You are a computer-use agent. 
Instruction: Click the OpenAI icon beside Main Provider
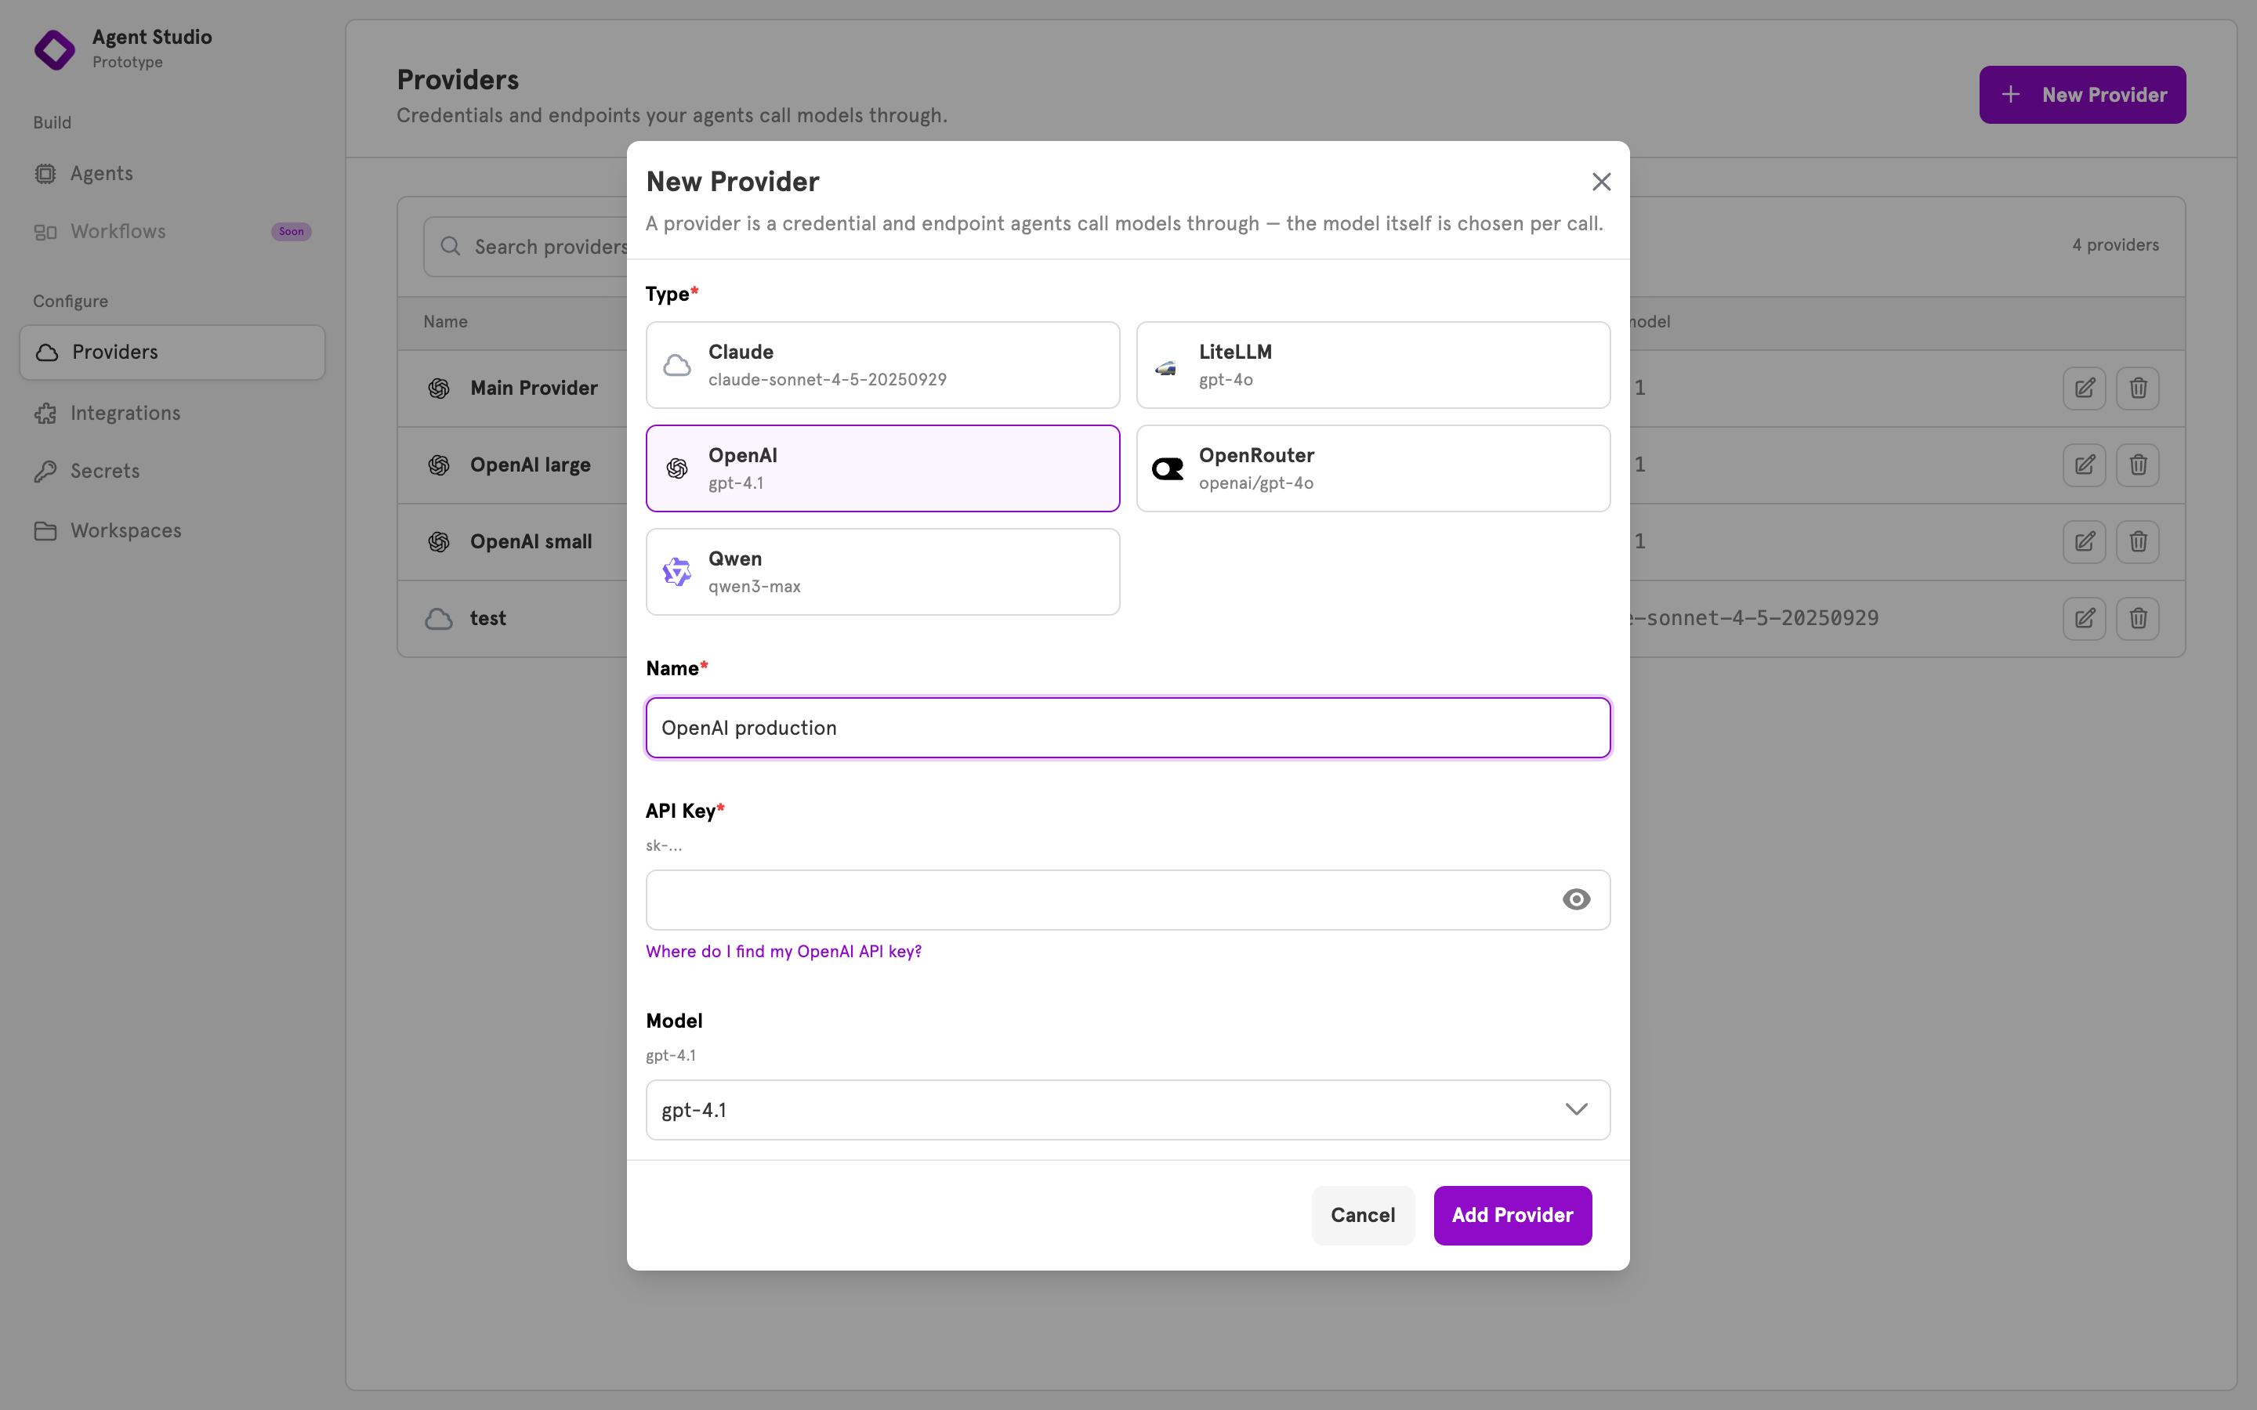point(440,388)
